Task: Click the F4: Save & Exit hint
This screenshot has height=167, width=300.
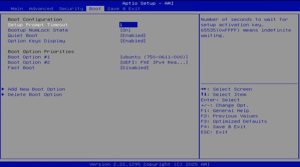Action: (223, 127)
